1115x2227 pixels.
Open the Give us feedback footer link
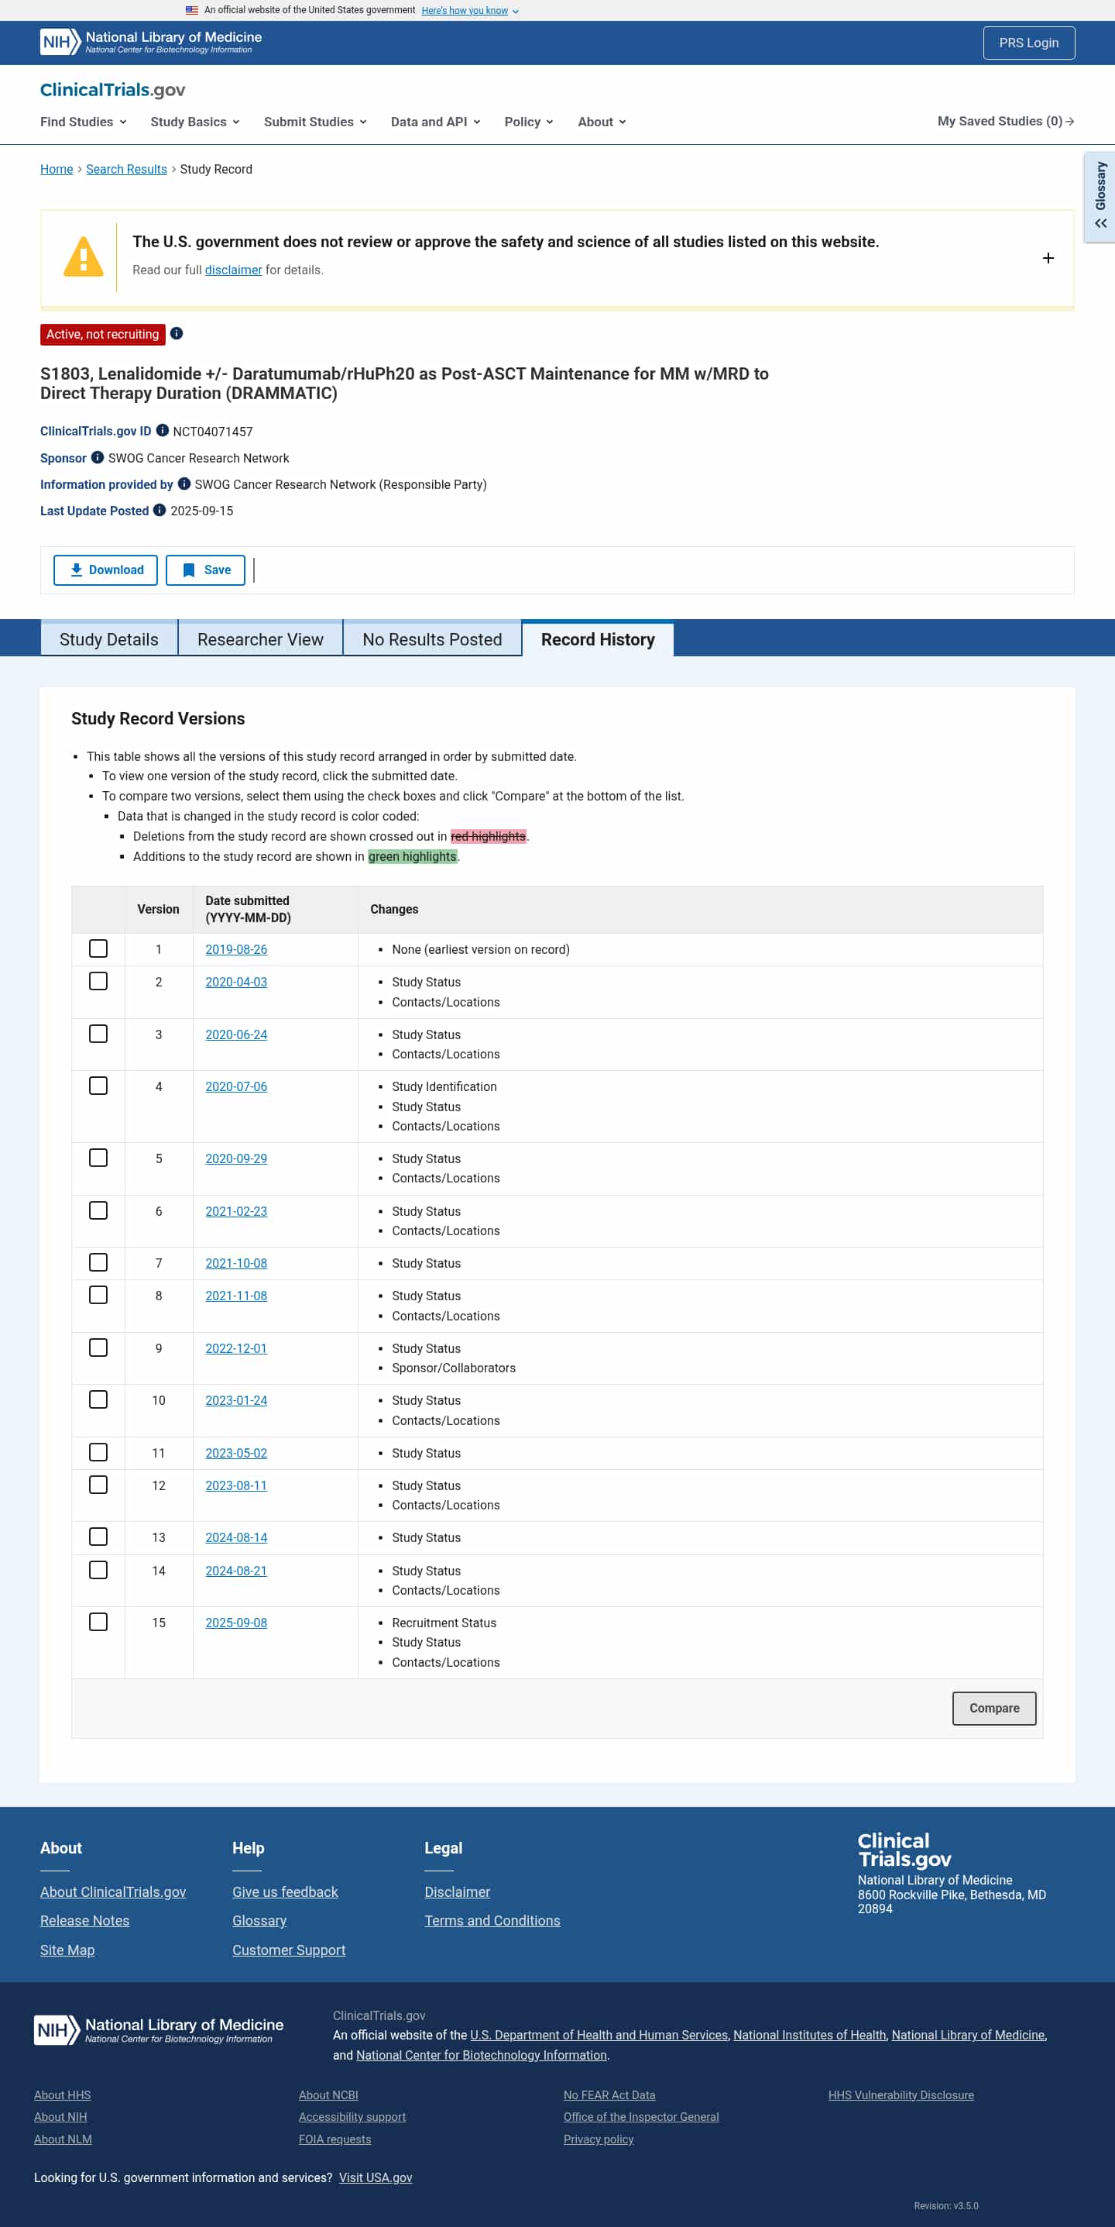285,1891
